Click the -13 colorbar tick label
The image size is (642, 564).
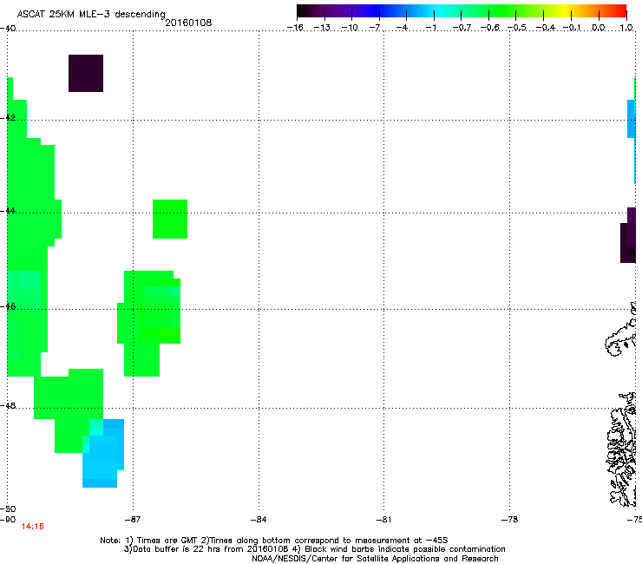click(322, 28)
